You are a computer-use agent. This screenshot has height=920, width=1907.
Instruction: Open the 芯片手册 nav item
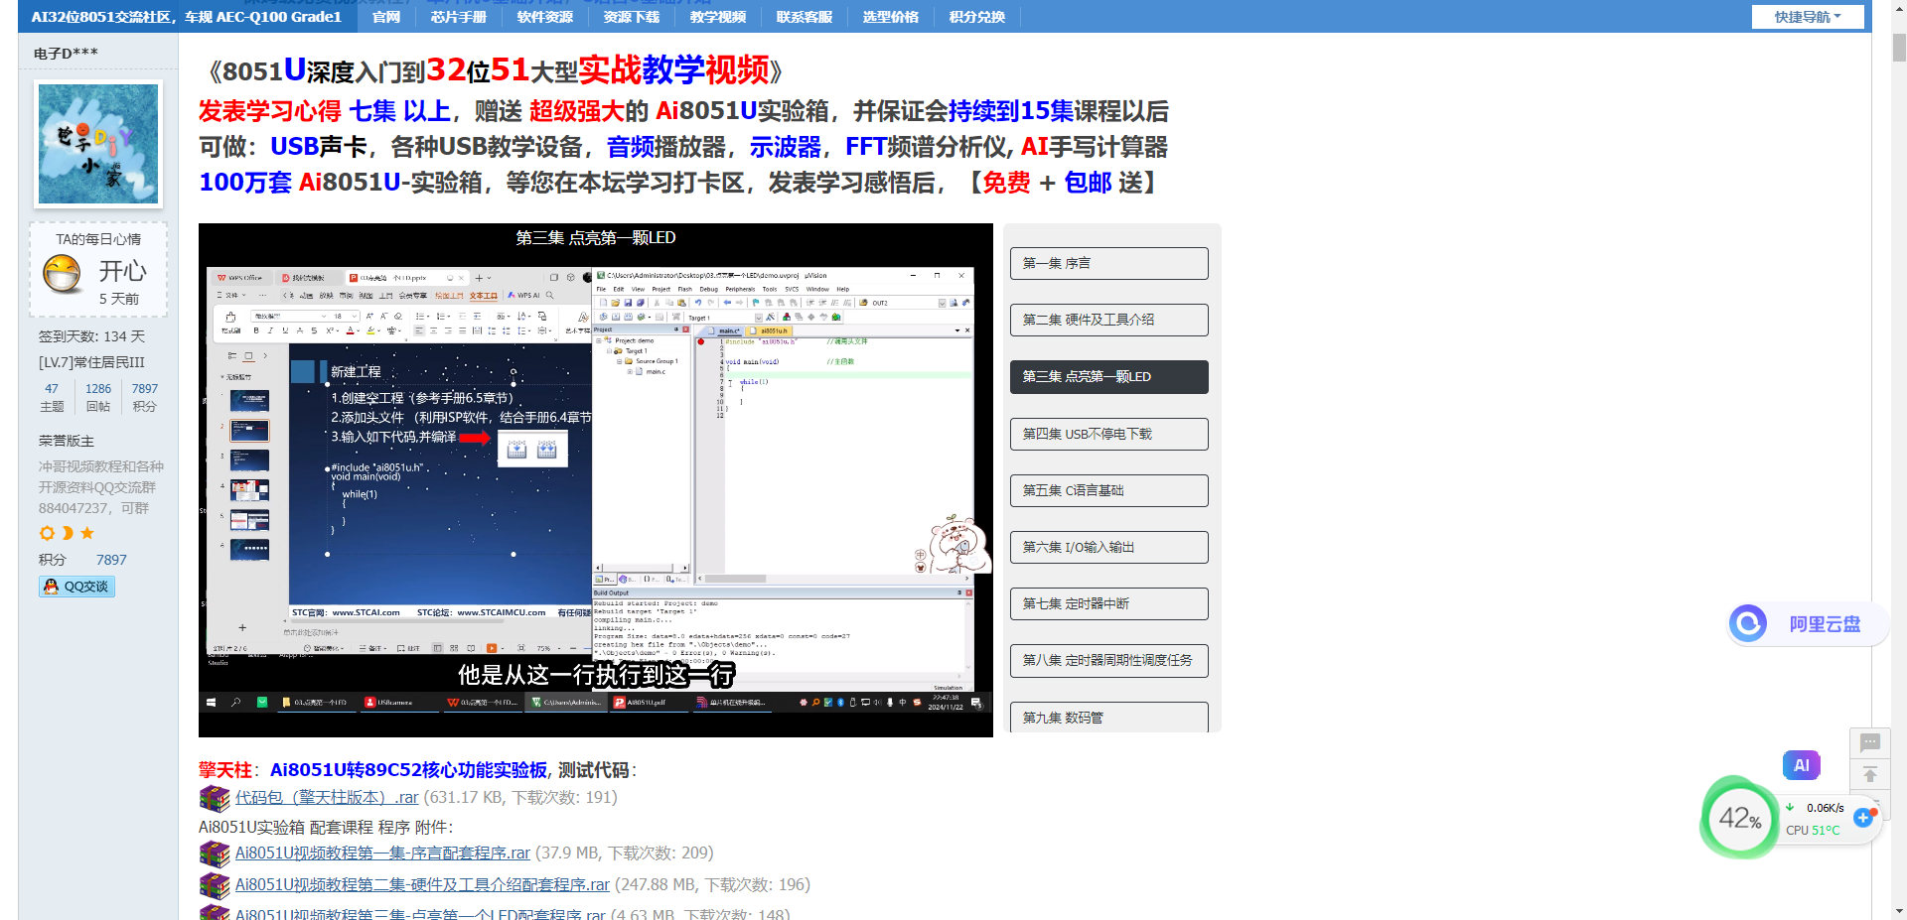tap(458, 17)
